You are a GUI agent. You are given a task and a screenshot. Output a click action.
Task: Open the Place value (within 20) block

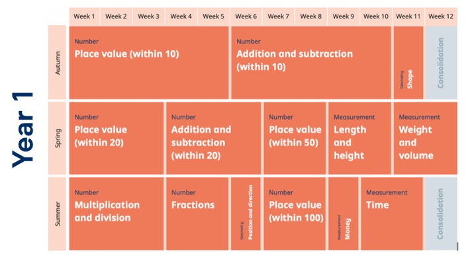point(117,138)
